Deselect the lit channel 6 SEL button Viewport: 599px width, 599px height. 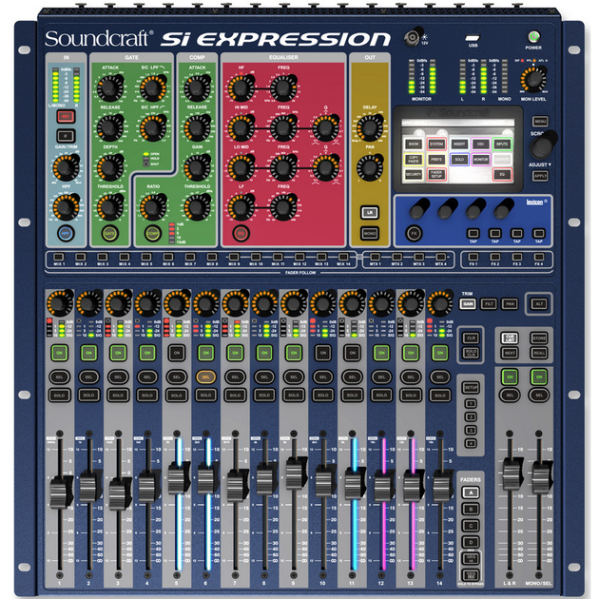206,377
